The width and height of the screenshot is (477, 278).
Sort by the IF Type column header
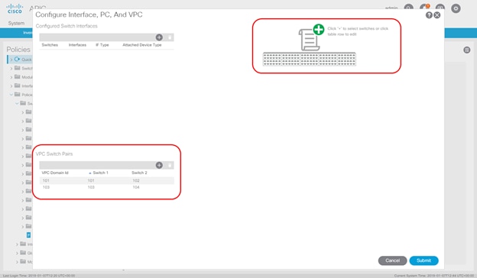[x=102, y=45]
